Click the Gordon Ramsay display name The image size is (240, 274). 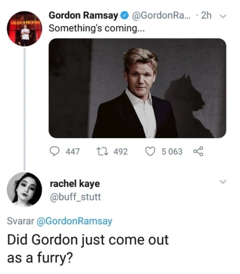point(83,16)
